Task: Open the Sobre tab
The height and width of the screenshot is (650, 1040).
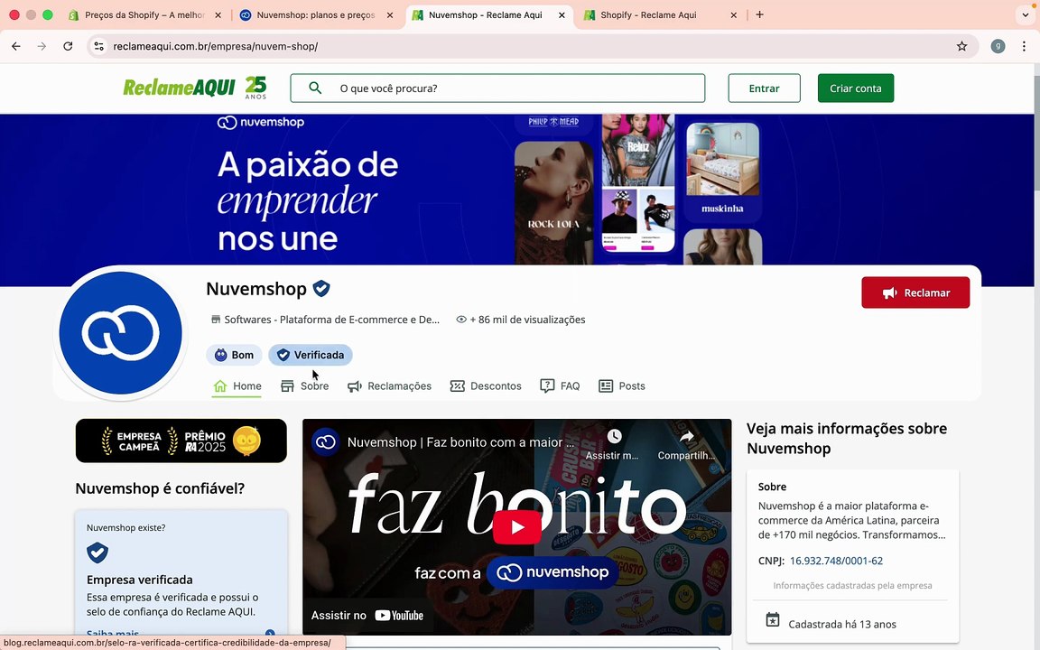Action: tap(304, 386)
